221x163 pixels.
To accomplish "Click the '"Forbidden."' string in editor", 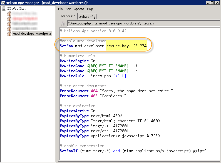I will (x=113, y=96).
